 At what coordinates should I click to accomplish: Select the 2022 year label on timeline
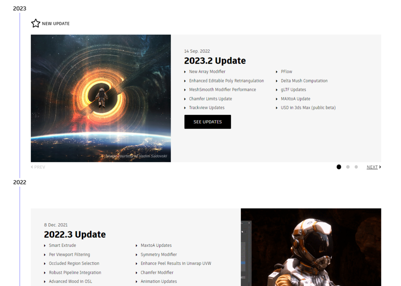click(20, 182)
